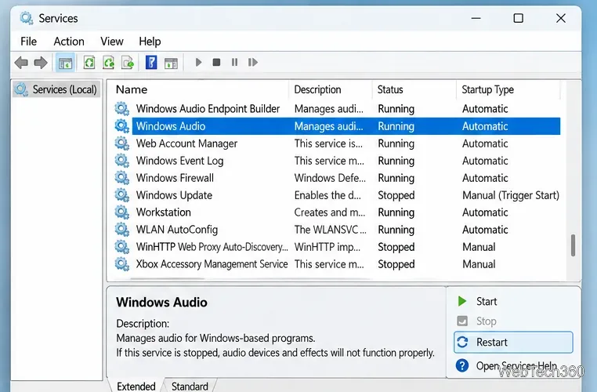Select the Windows Audio Endpoint Builder name
This screenshot has height=392, width=597.
coord(208,108)
